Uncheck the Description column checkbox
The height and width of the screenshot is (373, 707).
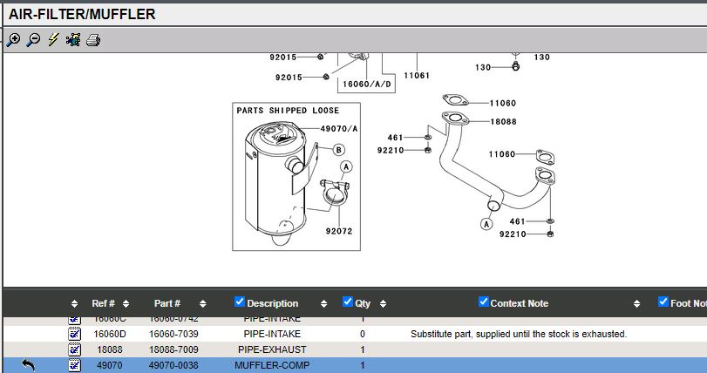(x=240, y=302)
